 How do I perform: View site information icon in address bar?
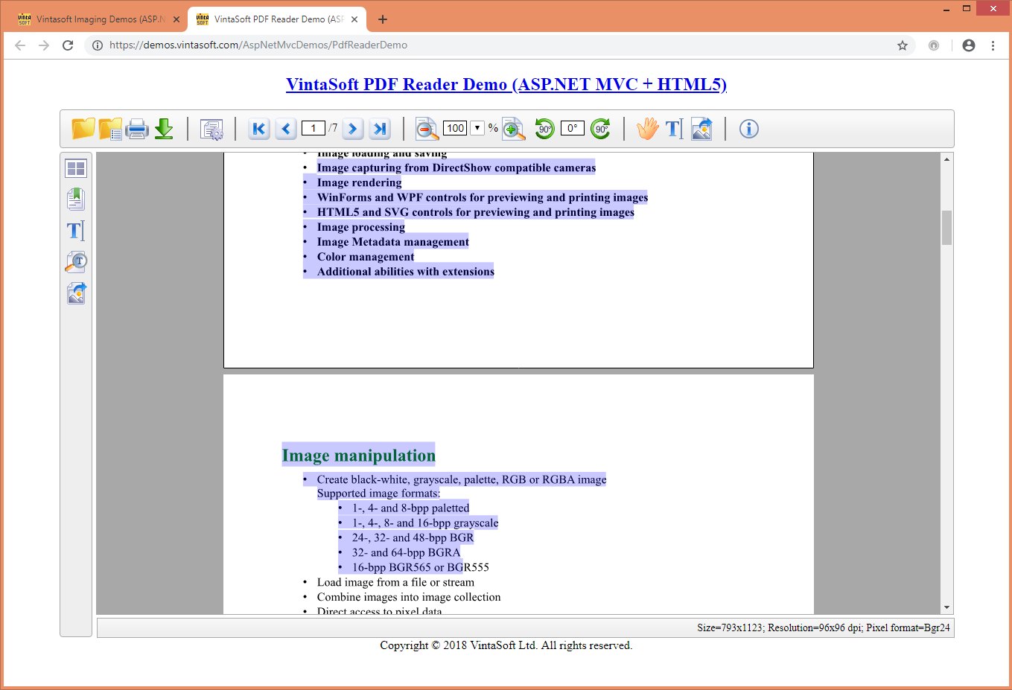(97, 45)
